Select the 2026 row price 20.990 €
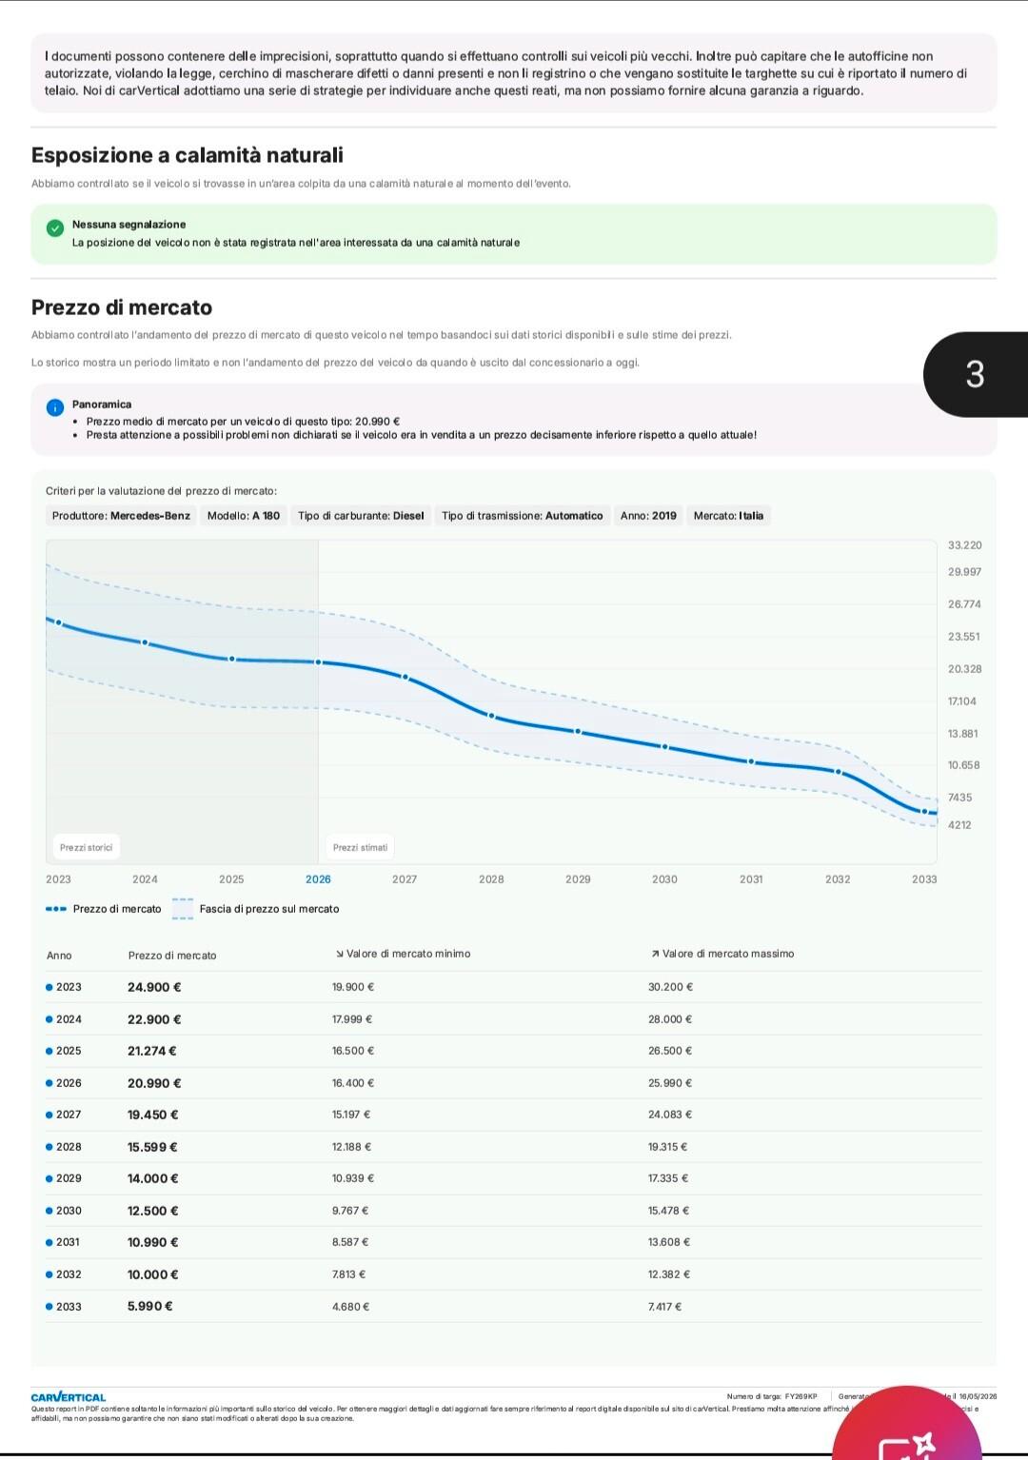This screenshot has height=1460, width=1028. 154,1083
